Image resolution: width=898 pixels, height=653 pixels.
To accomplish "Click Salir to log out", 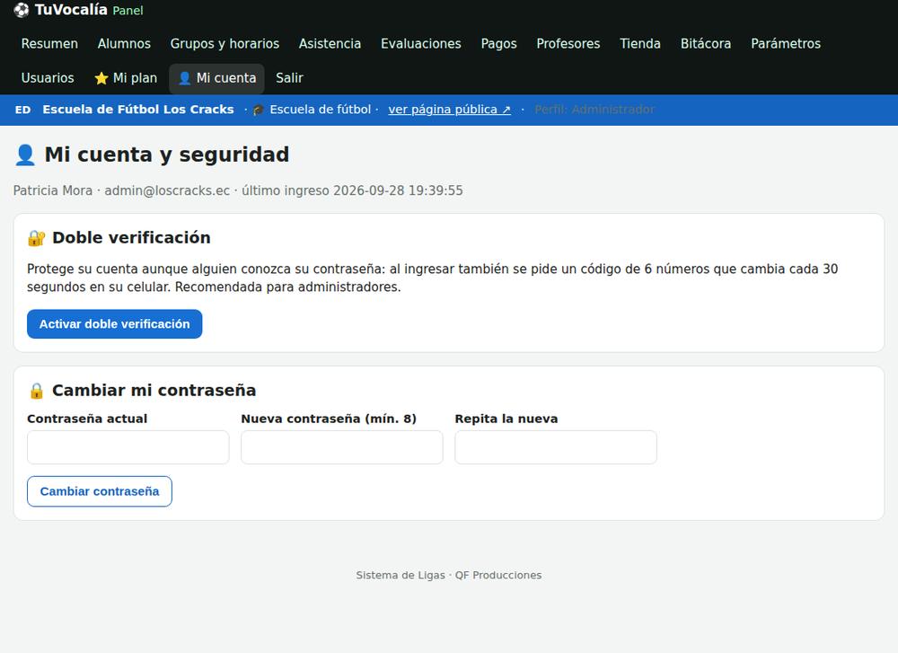I will [x=289, y=78].
